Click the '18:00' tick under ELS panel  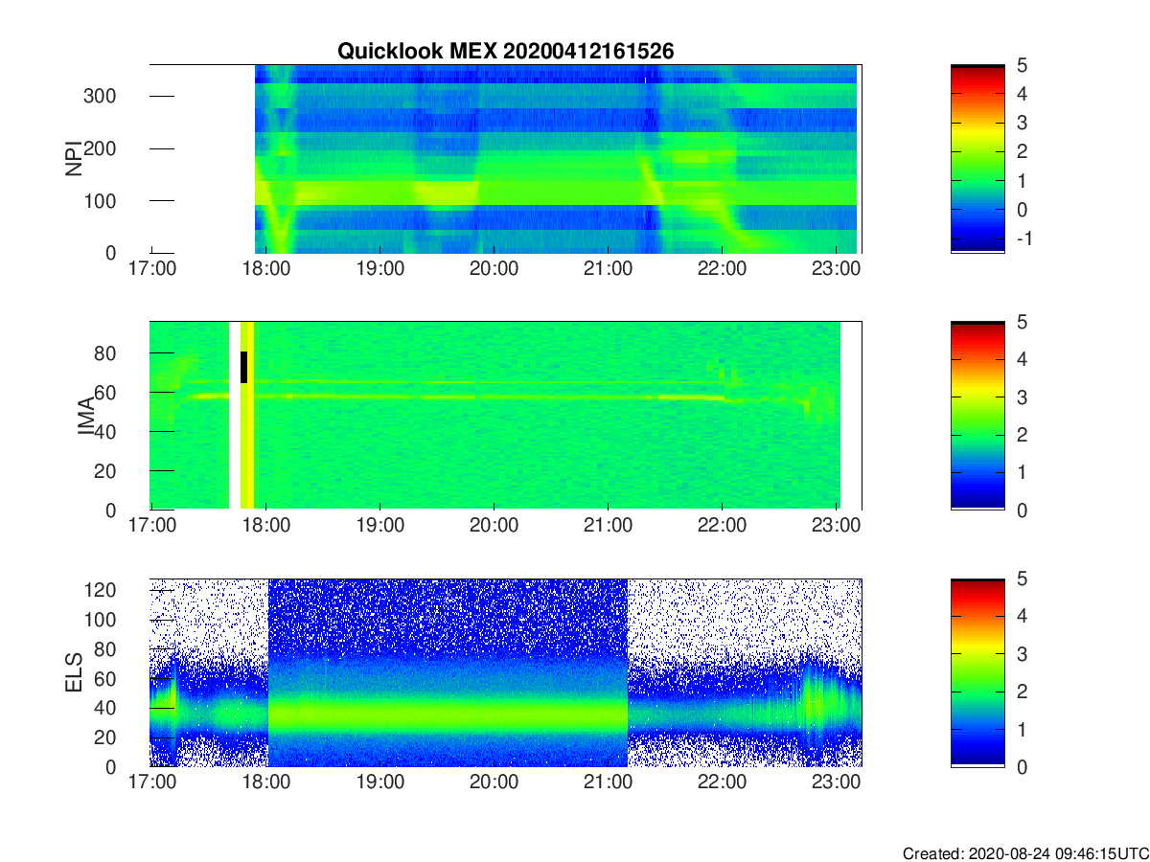[x=265, y=783]
